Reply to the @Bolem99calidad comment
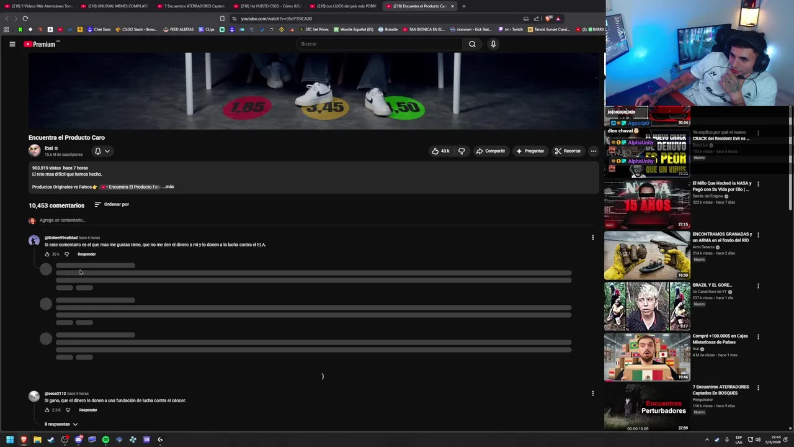The height and width of the screenshot is (447, 794). pos(87,254)
